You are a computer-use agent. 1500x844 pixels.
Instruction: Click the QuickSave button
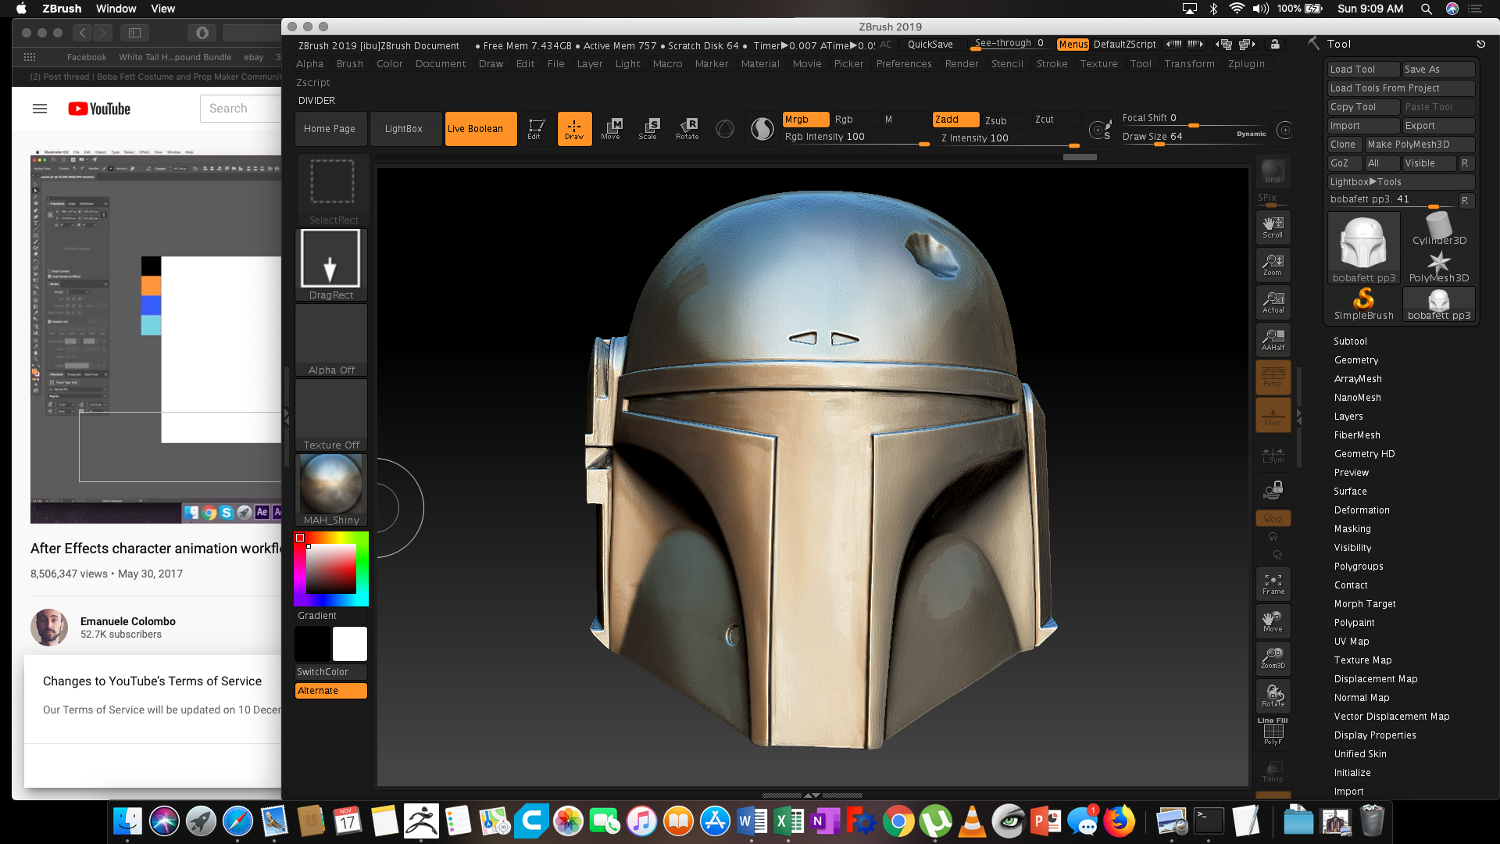point(930,45)
